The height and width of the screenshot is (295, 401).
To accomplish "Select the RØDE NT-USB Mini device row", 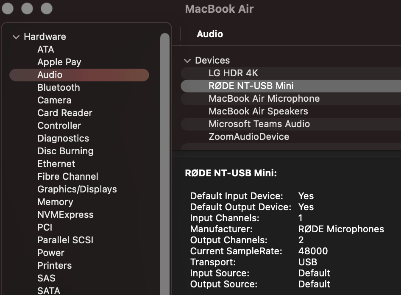I will pyautogui.click(x=251, y=86).
